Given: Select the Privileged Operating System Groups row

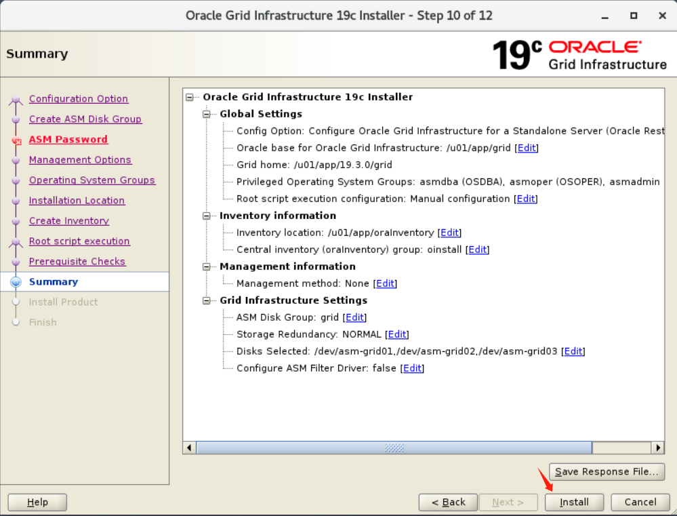Looking at the screenshot, I should click(x=448, y=182).
